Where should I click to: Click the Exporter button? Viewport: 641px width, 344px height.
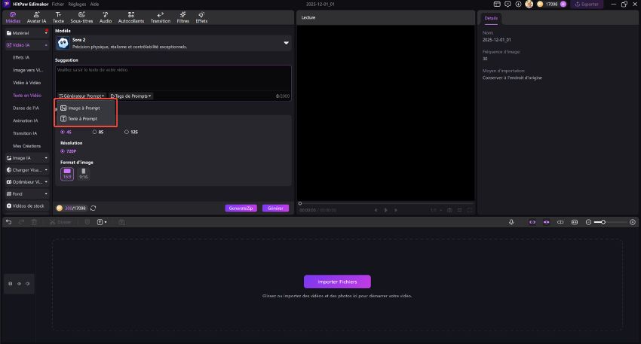coord(587,4)
